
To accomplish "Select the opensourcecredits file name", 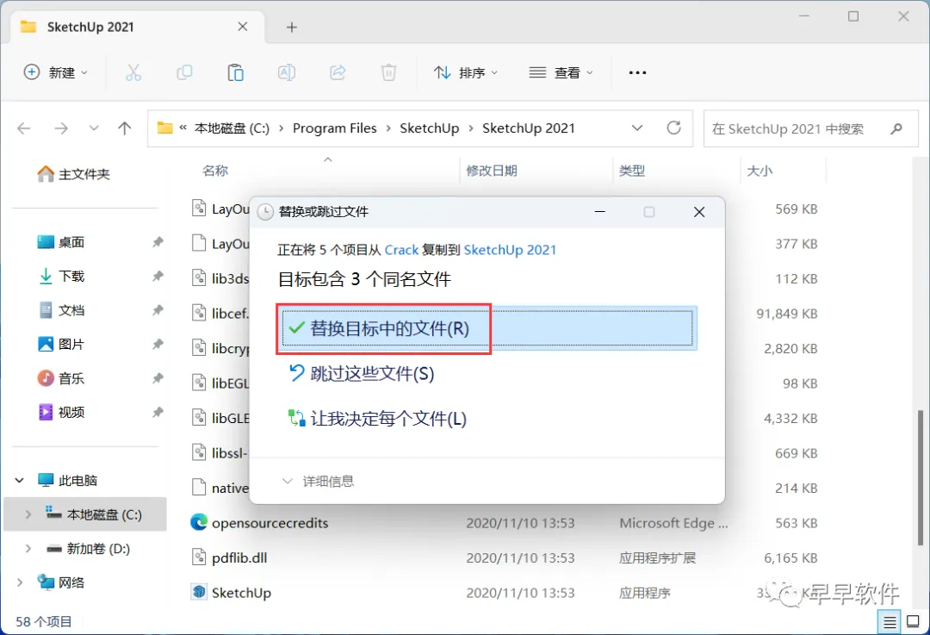I will (270, 523).
